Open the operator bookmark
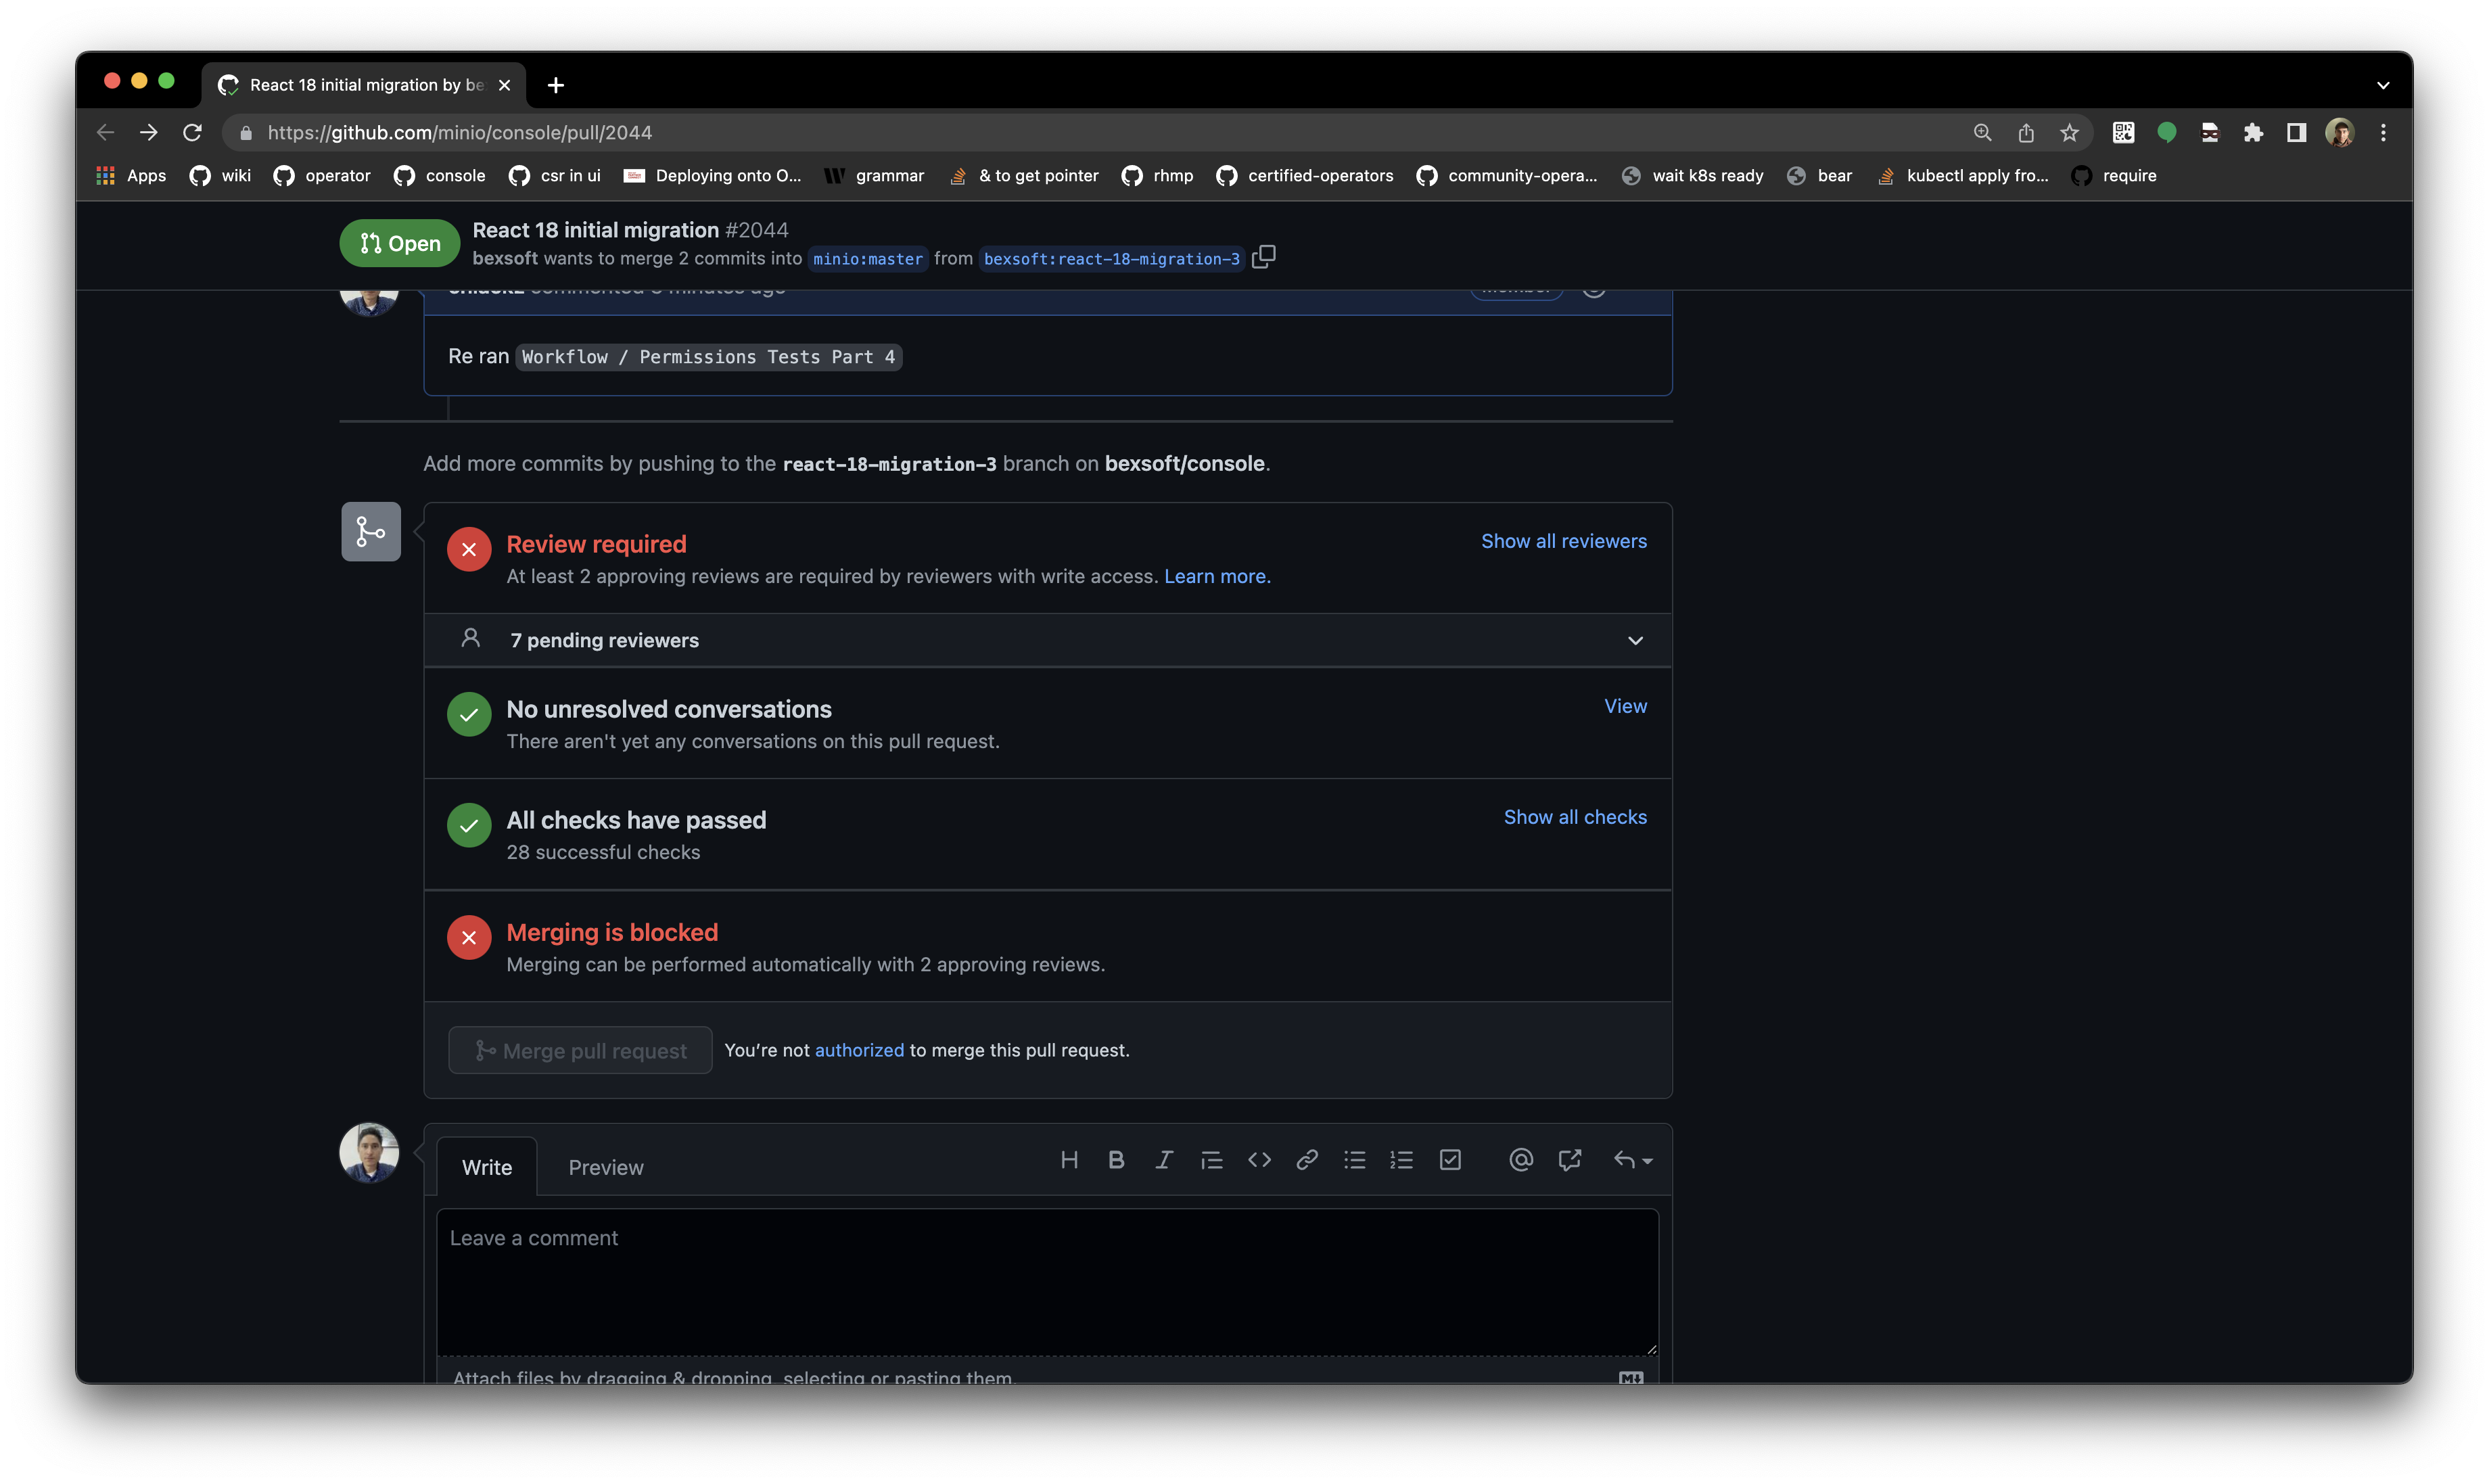This screenshot has width=2489, height=1484. coord(322,176)
